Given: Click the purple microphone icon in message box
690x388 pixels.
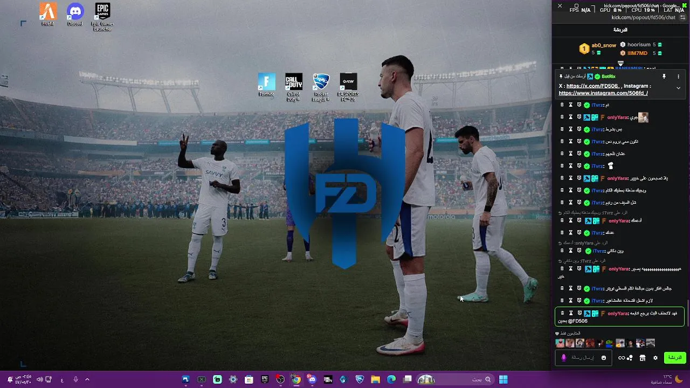Looking at the screenshot, I should (564, 358).
